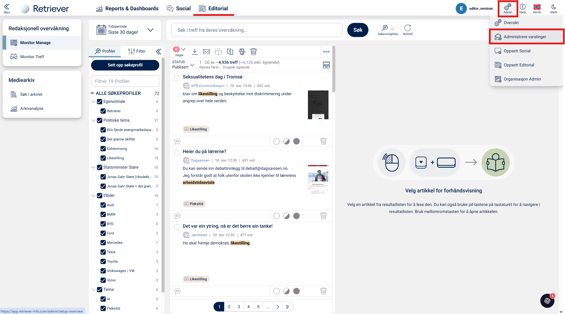The image size is (565, 314).
Task: Uncheck the Volvo search profile
Action: point(103,280)
